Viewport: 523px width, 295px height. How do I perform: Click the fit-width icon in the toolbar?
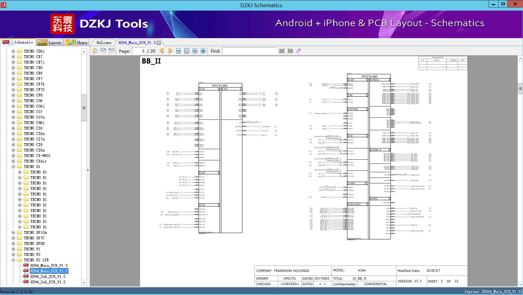click(x=178, y=51)
